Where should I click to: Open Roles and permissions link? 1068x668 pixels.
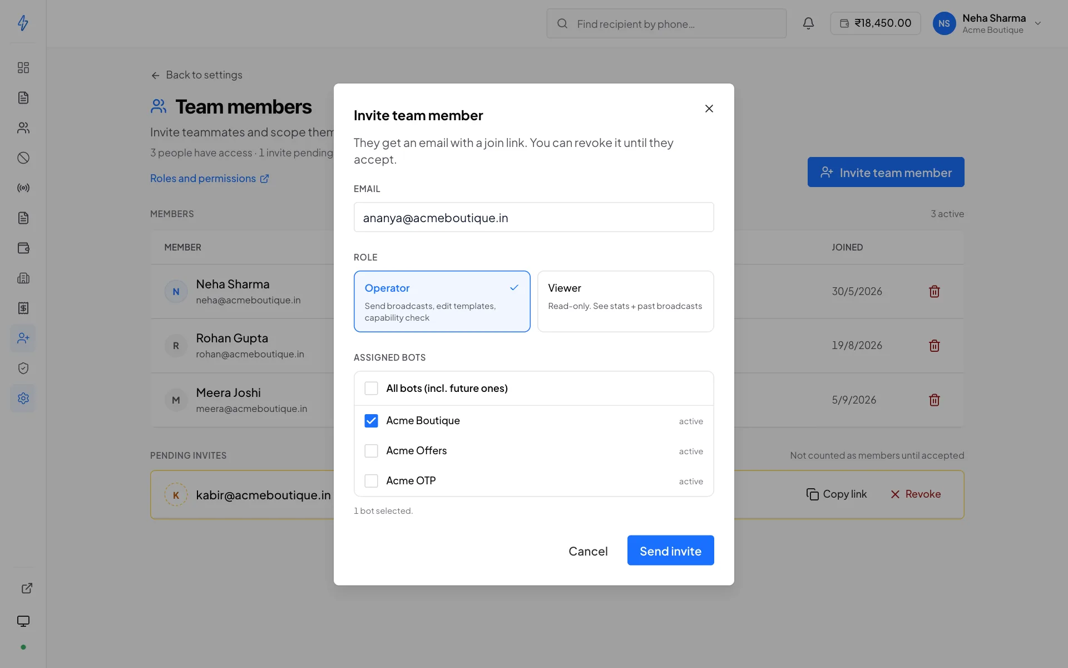[x=210, y=179]
